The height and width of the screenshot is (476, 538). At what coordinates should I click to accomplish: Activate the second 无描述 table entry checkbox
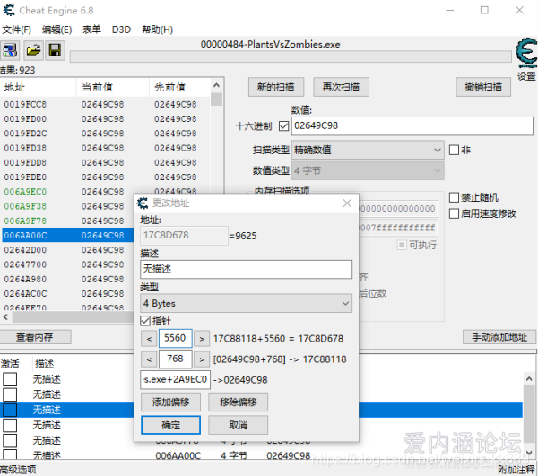10,394
